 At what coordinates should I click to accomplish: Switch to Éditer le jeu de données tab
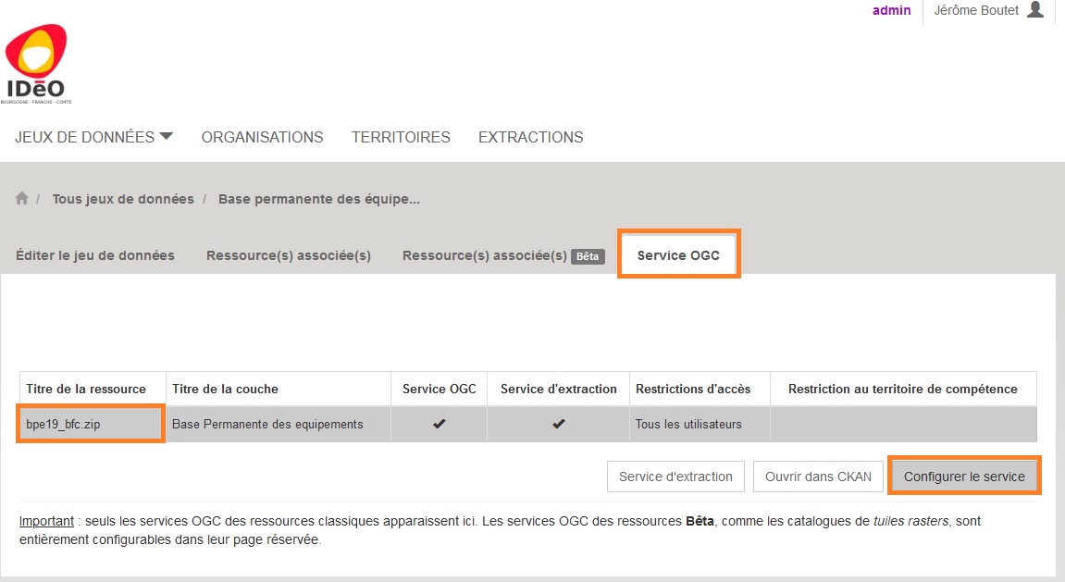point(95,255)
